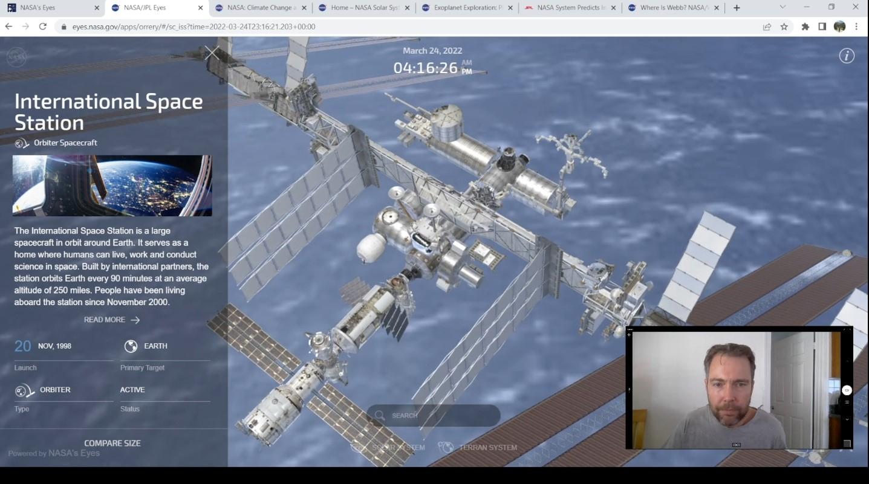Click the Terran System icon at bottom
The image size is (869, 484).
coord(446,448)
